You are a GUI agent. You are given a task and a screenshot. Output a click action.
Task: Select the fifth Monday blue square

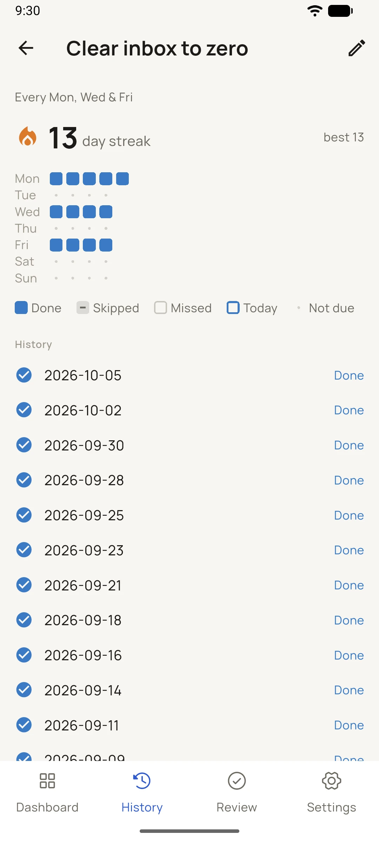122,179
